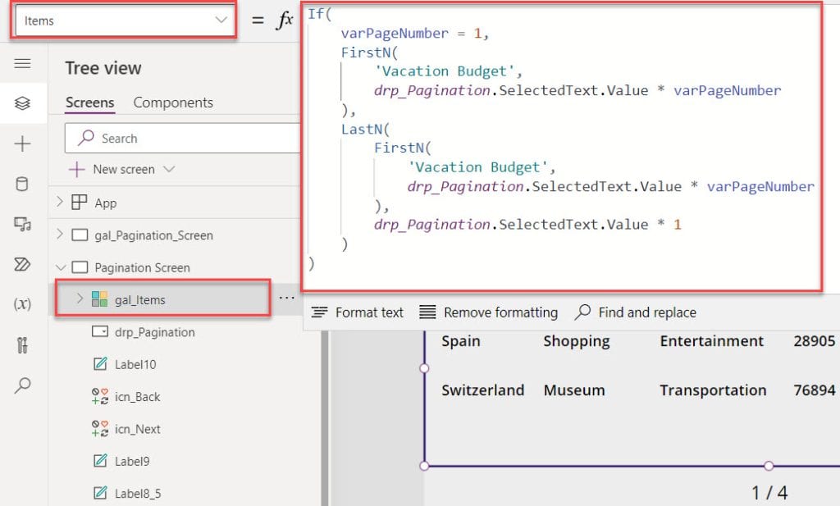The width and height of the screenshot is (840, 506).
Task: Click the fx formula icon
Action: tap(285, 21)
